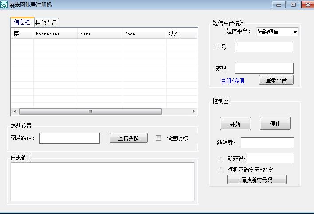Select the 线程数 input field
This screenshot has height=214, width=314.
(267, 143)
